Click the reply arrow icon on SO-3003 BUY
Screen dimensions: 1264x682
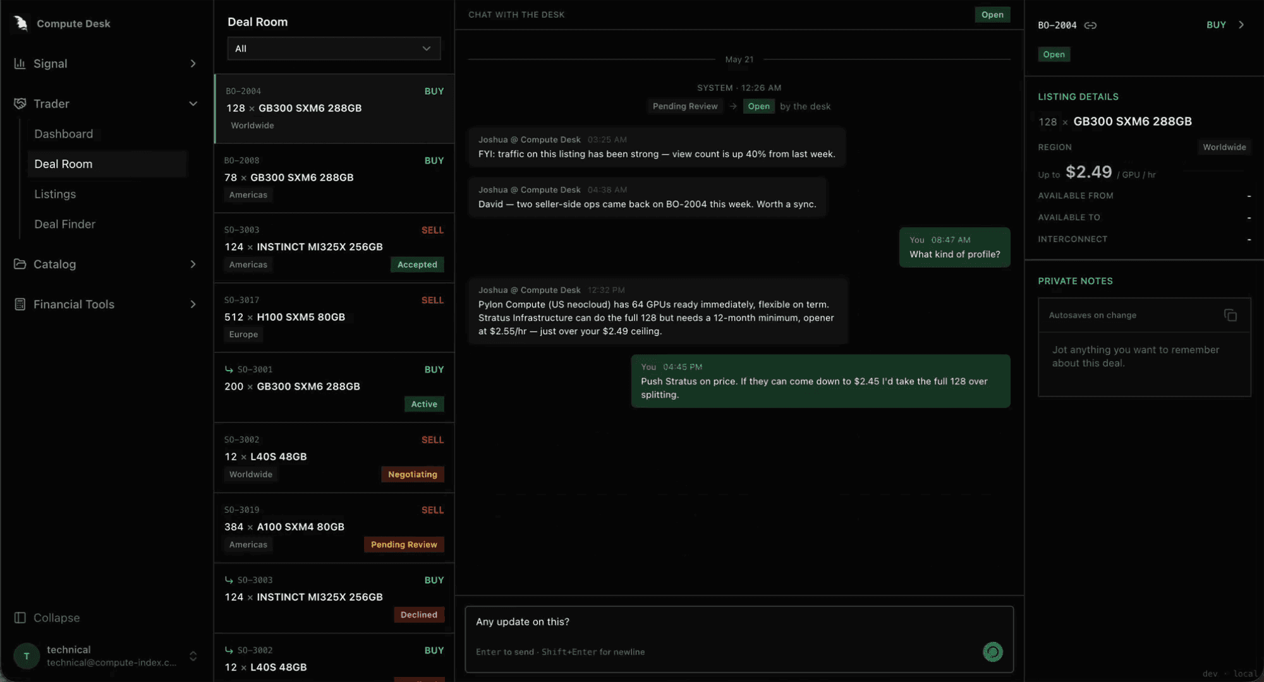click(x=229, y=580)
